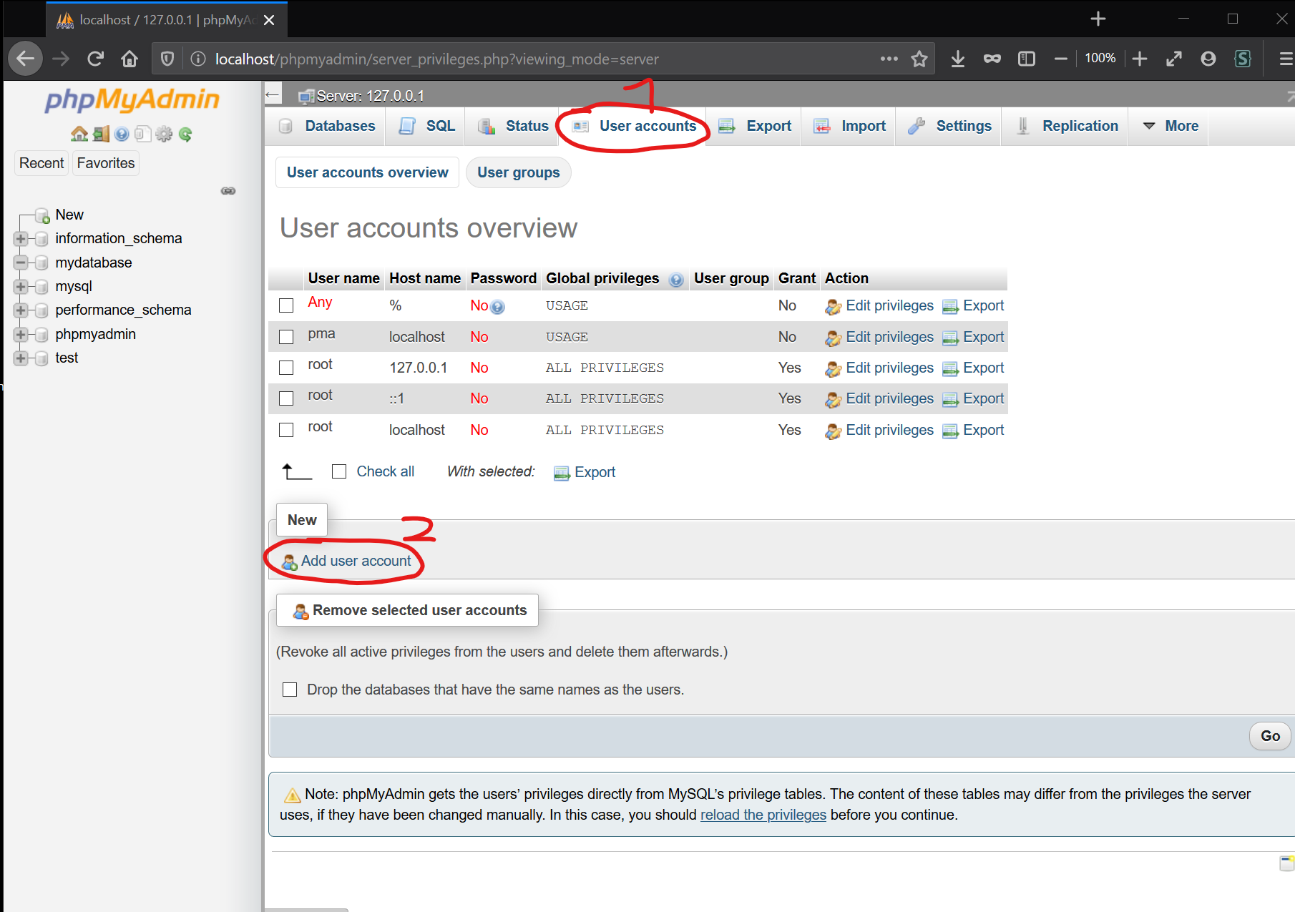The width and height of the screenshot is (1295, 912).
Task: Click the Recent button in sidebar
Action: [x=41, y=163]
